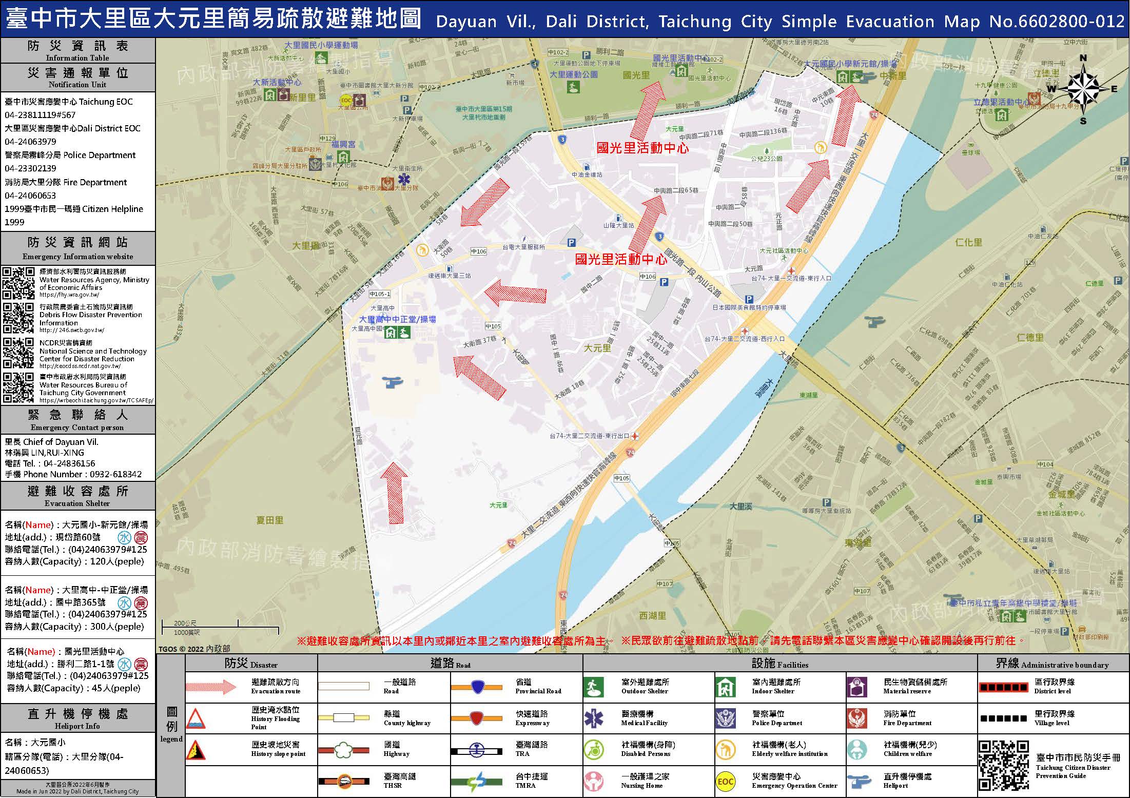Screen dimensions: 1130x798
Task: Click the Children welfare legend icon
Action: 858,750
